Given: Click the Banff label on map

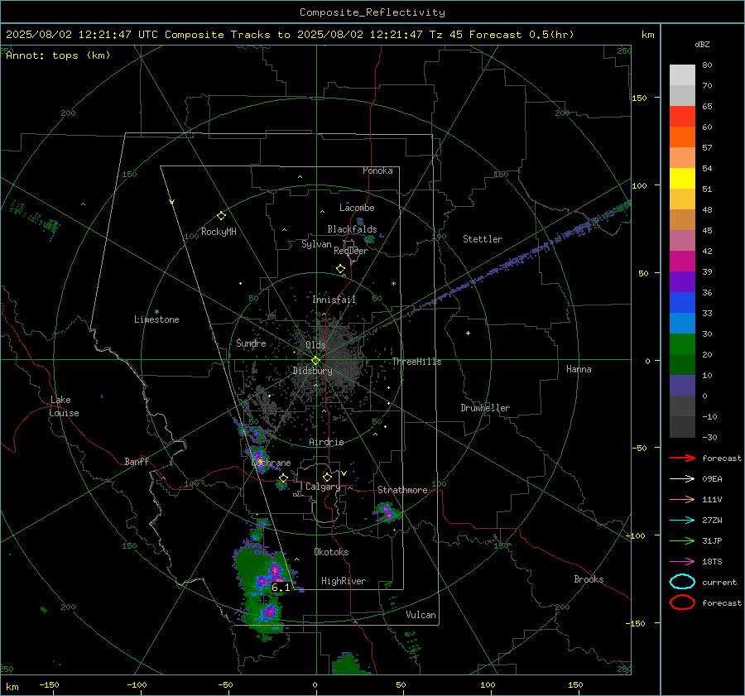Looking at the screenshot, I should (x=137, y=461).
